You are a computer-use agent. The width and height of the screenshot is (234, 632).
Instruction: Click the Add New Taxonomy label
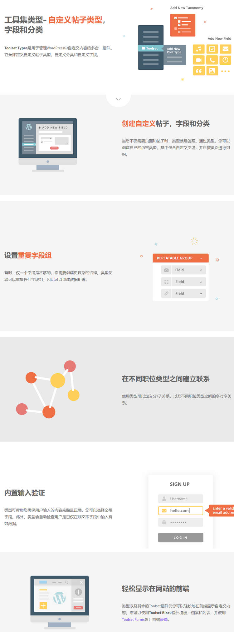click(x=187, y=8)
